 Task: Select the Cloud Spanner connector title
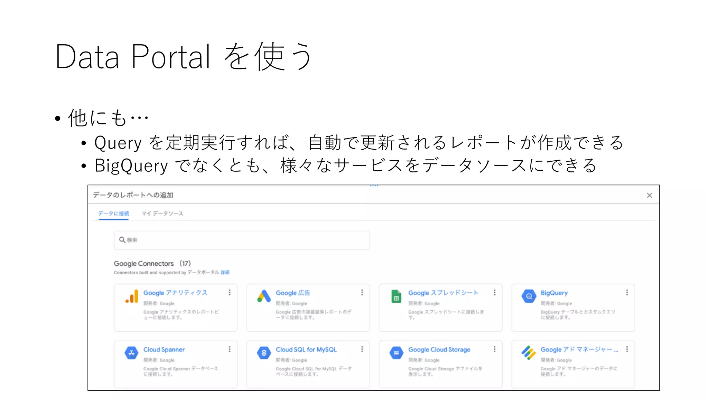[x=164, y=350]
